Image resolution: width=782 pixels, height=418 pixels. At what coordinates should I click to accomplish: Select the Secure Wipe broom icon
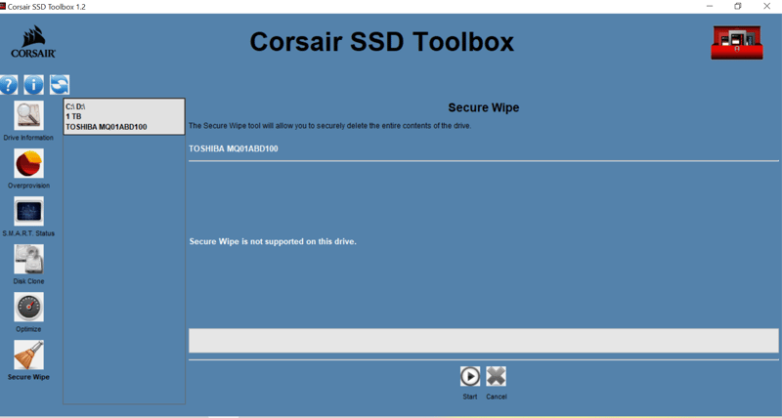[x=29, y=355]
